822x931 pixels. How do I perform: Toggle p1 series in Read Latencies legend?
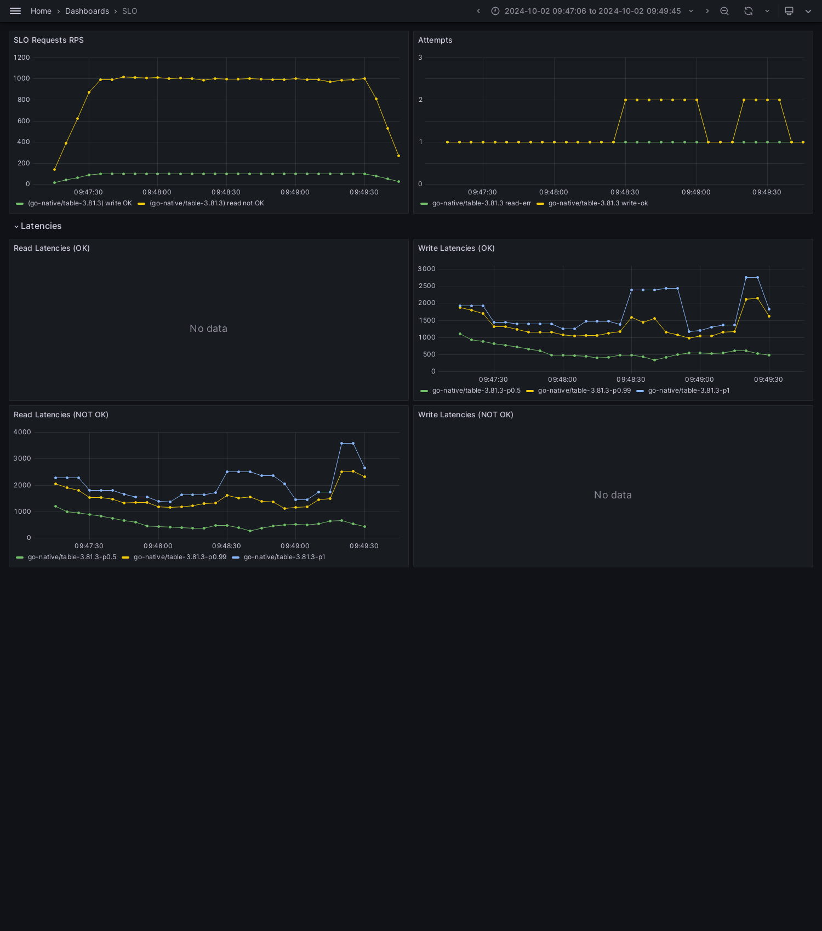click(284, 557)
